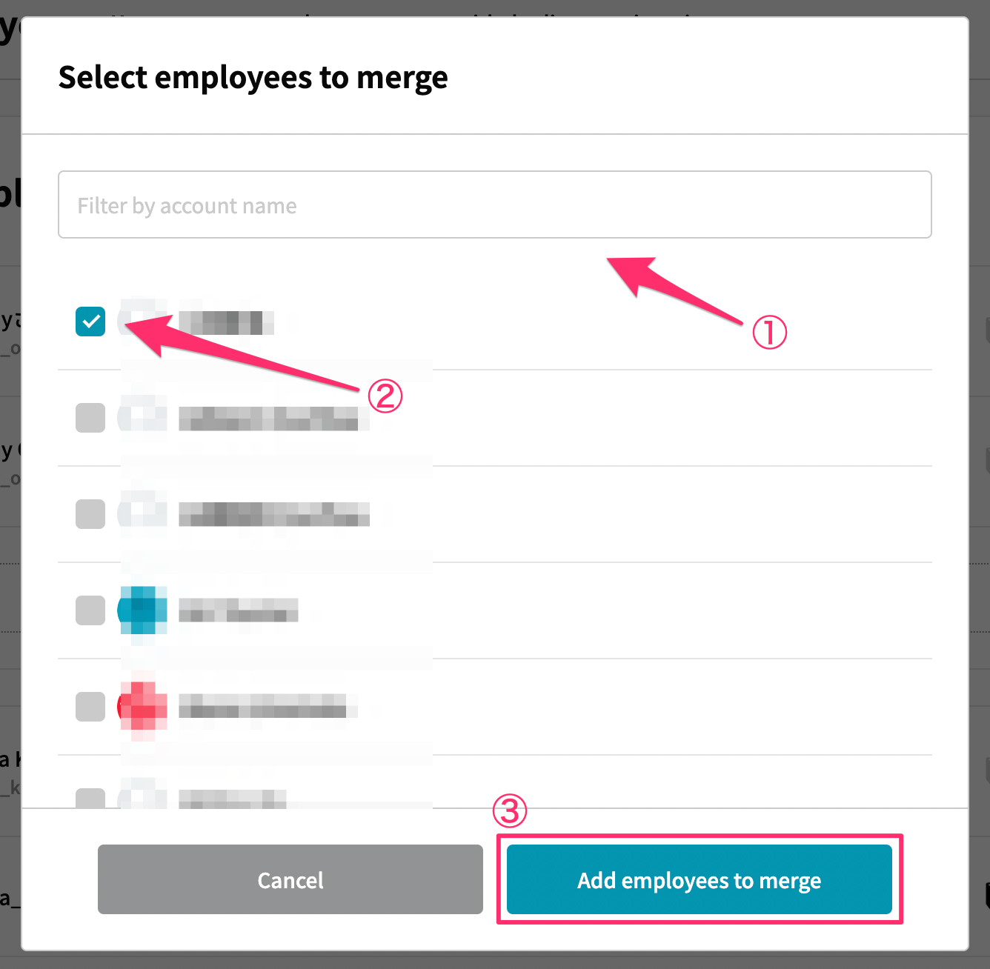The width and height of the screenshot is (990, 969).
Task: Focus the Filter by account name field
Action: [495, 204]
